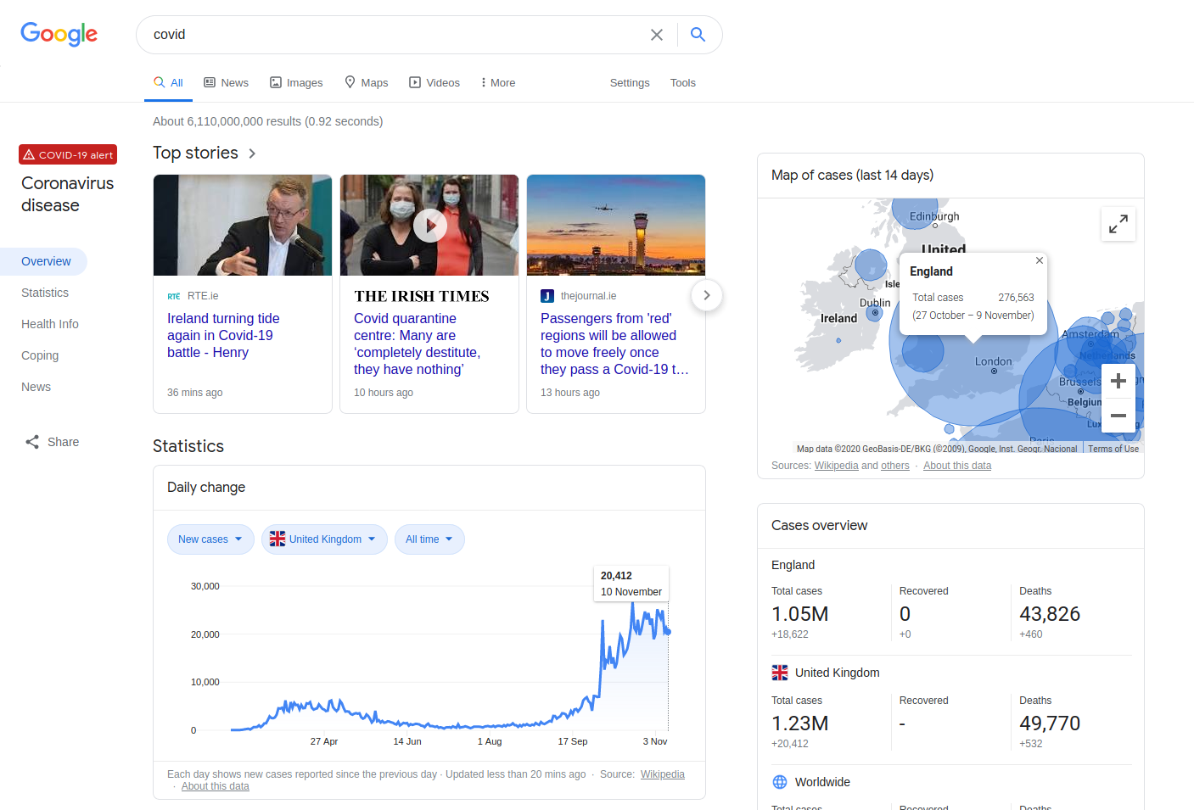Viewport: 1194px width, 810px height.
Task: Open search Tools
Action: click(683, 82)
